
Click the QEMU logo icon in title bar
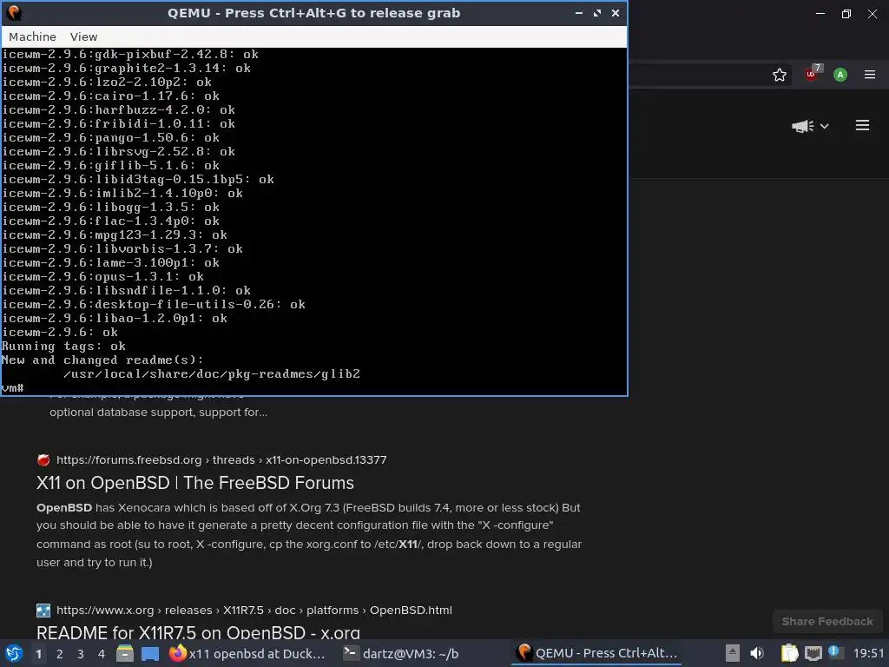click(x=14, y=12)
